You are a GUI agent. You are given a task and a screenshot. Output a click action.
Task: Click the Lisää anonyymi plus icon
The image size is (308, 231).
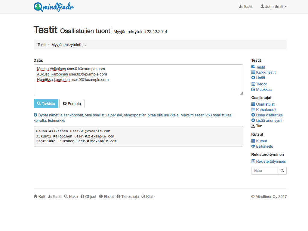[x=253, y=120]
